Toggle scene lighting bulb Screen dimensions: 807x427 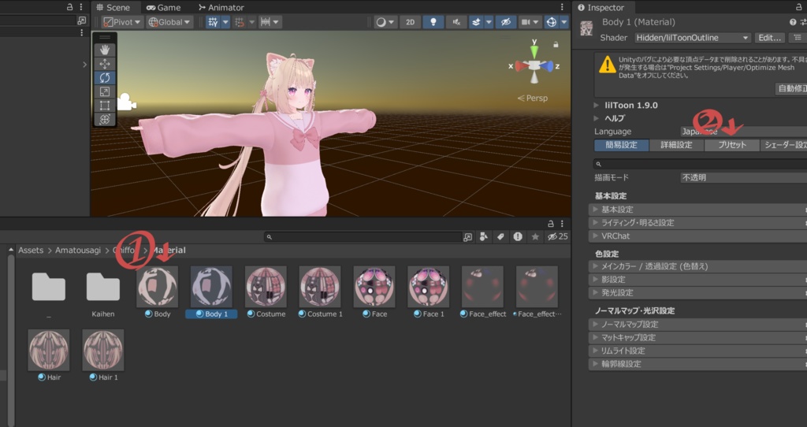click(x=433, y=22)
